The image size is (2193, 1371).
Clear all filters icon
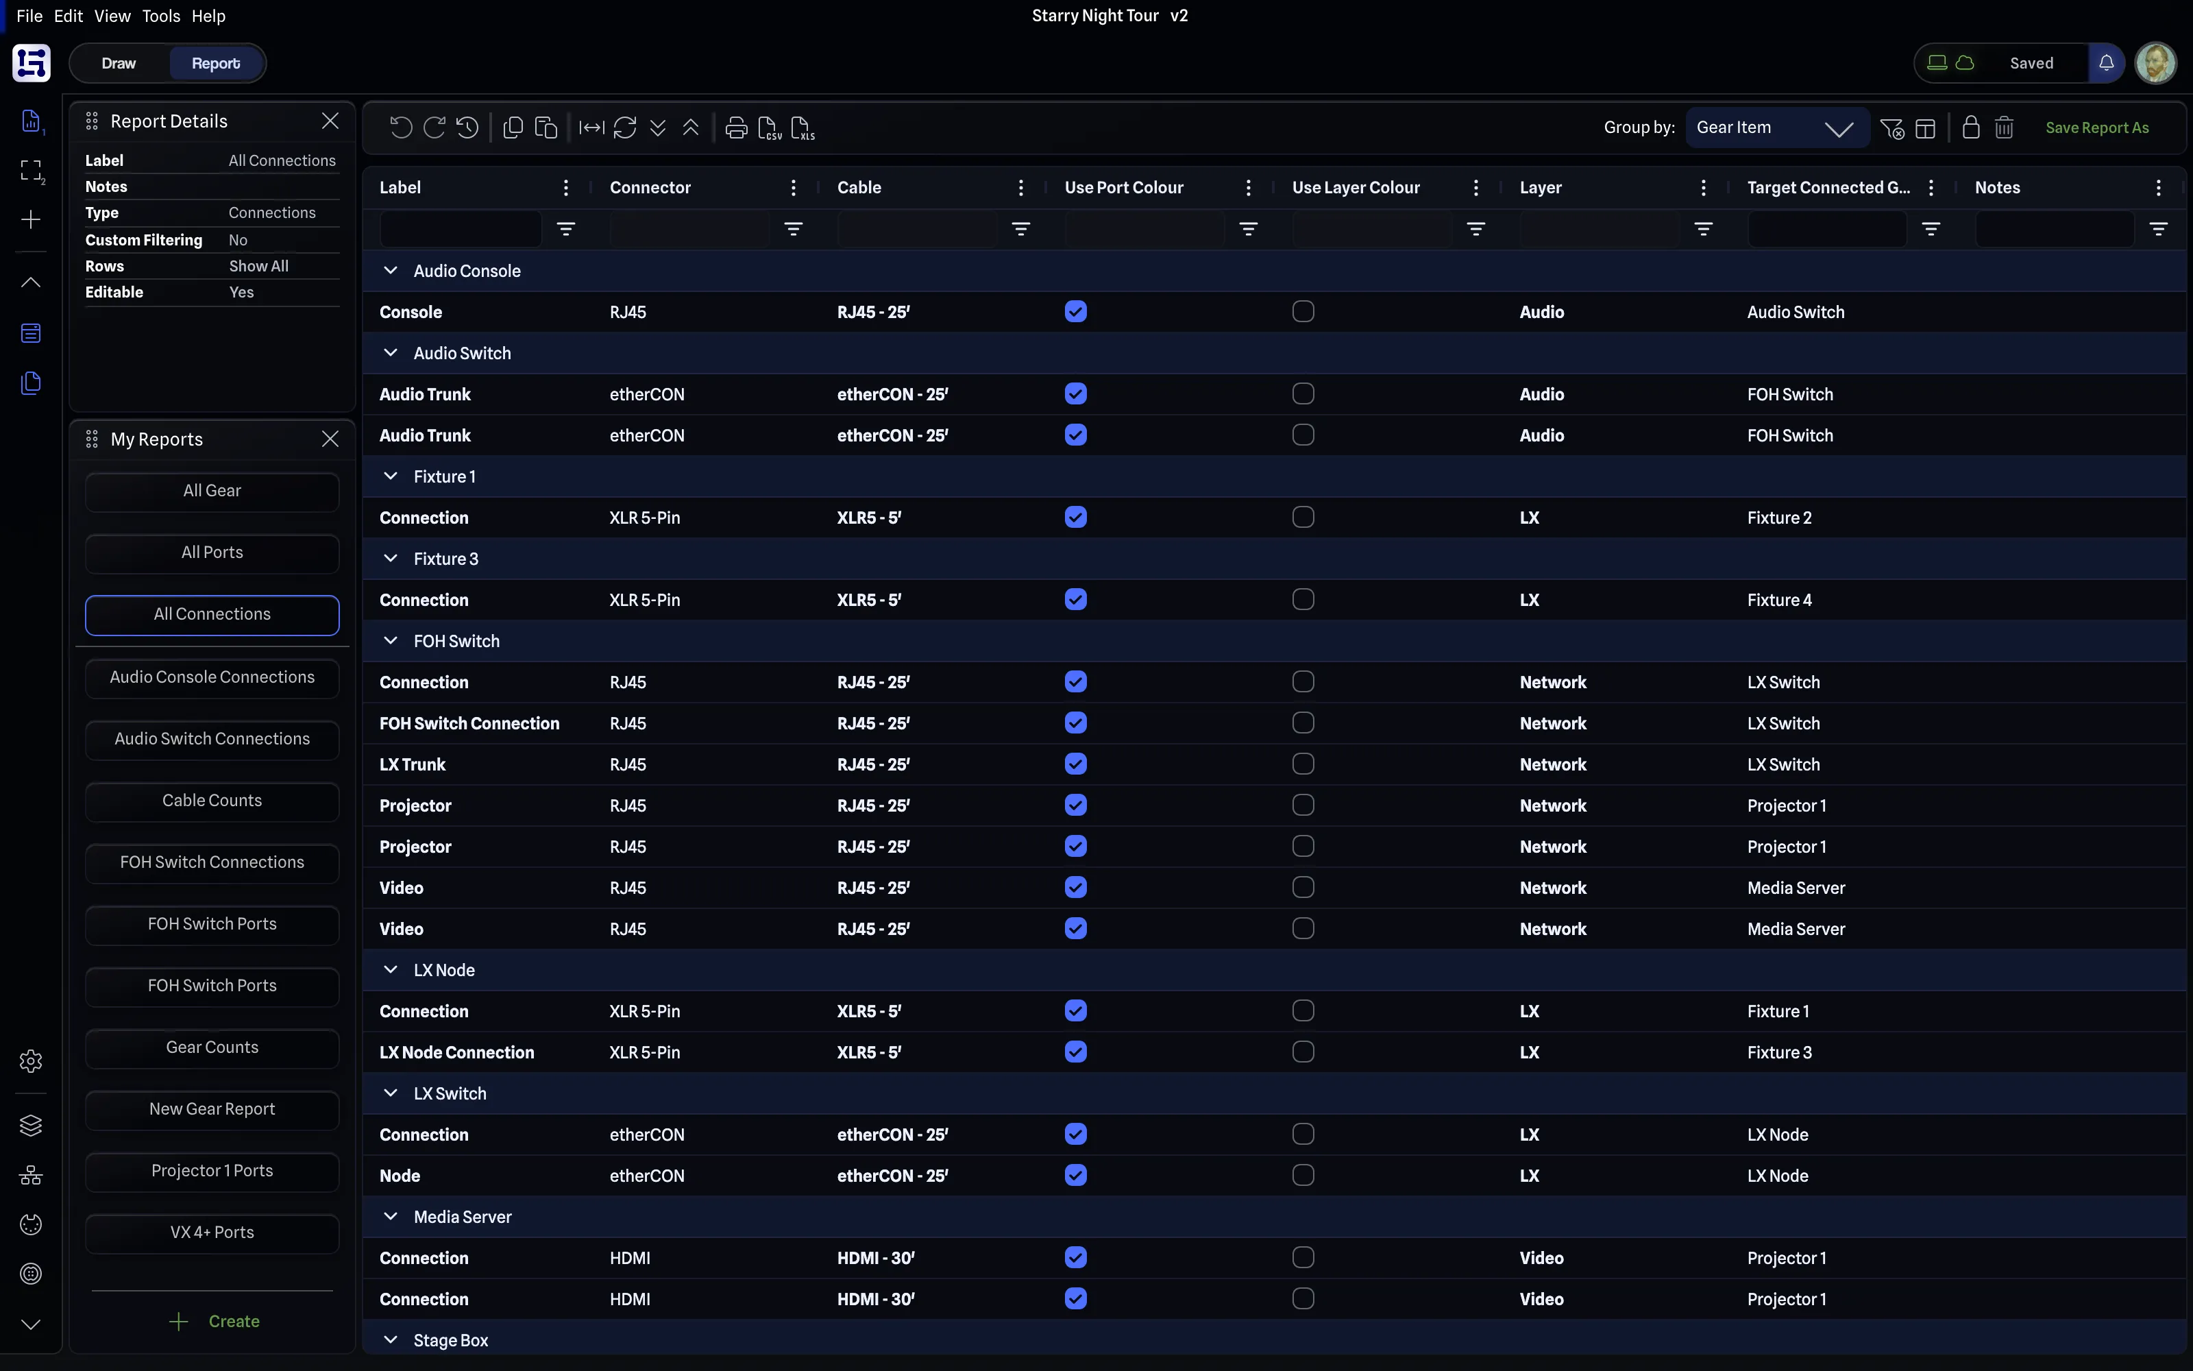point(1892,128)
